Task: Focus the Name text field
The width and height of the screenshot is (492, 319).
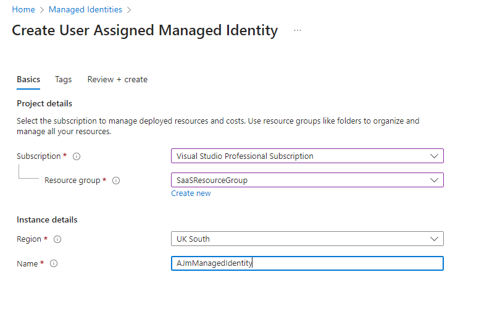Action: 307,263
